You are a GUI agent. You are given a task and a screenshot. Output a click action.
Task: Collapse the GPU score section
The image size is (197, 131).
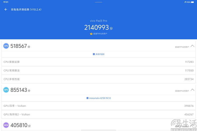coord(192,90)
